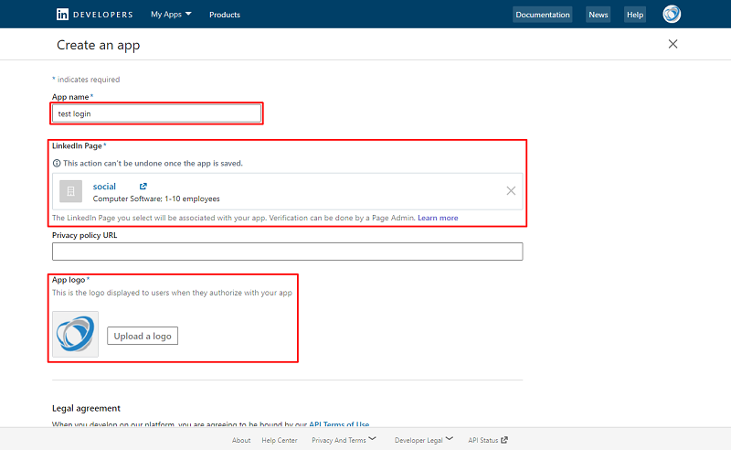Focus the Privacy policy URL field

[287, 252]
